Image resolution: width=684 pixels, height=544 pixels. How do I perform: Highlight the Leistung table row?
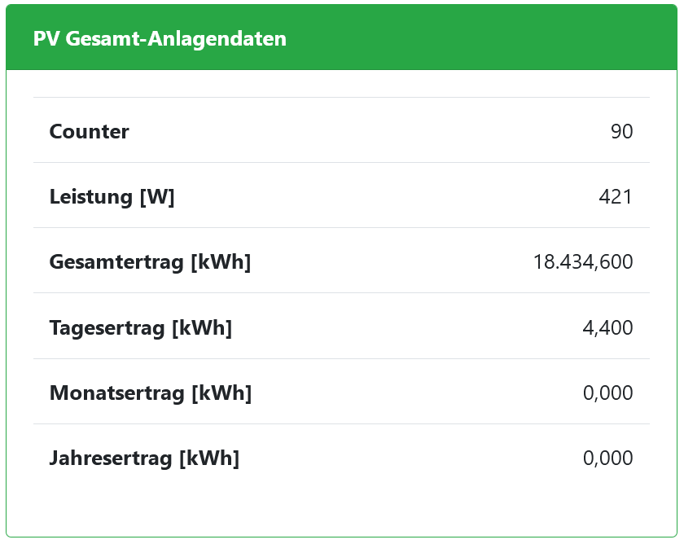point(342,196)
